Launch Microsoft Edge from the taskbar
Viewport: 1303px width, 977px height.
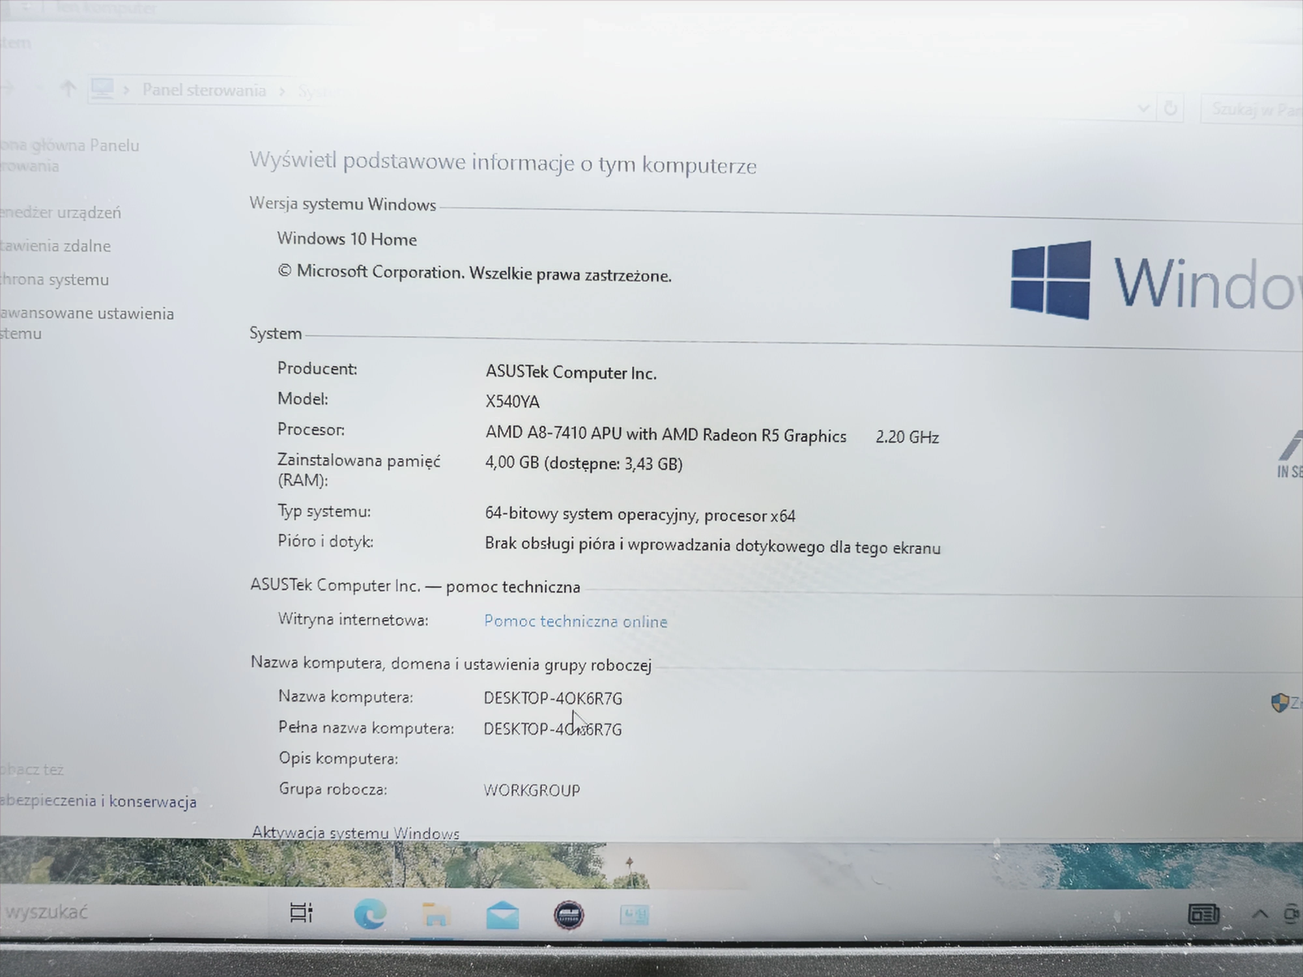370,914
